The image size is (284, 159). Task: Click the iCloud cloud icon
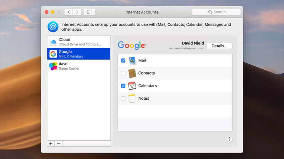[x=53, y=42]
